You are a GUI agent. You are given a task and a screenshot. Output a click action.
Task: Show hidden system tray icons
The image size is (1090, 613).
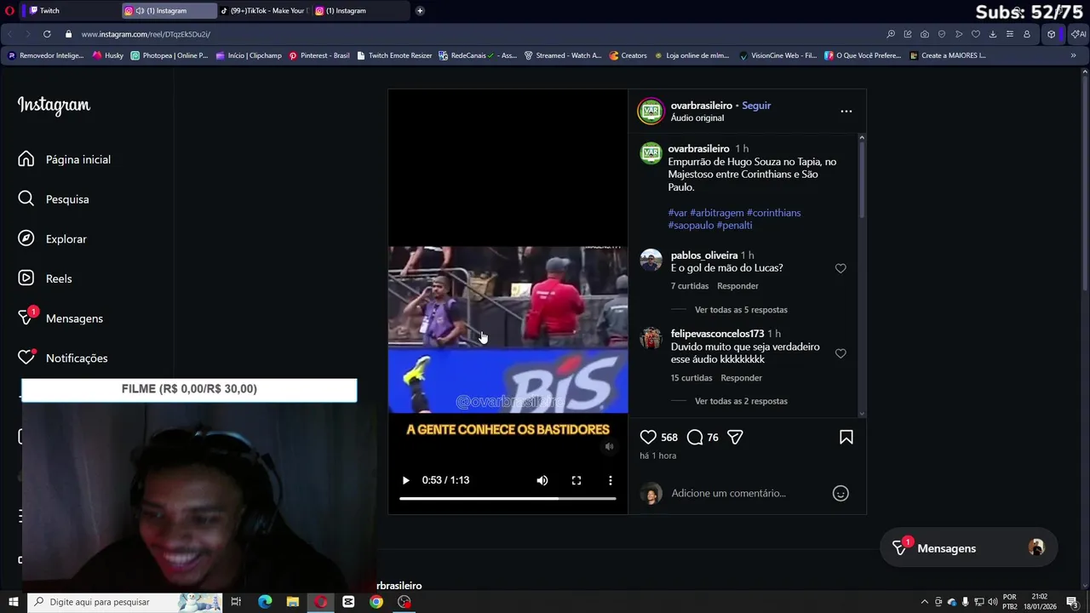coord(924,602)
